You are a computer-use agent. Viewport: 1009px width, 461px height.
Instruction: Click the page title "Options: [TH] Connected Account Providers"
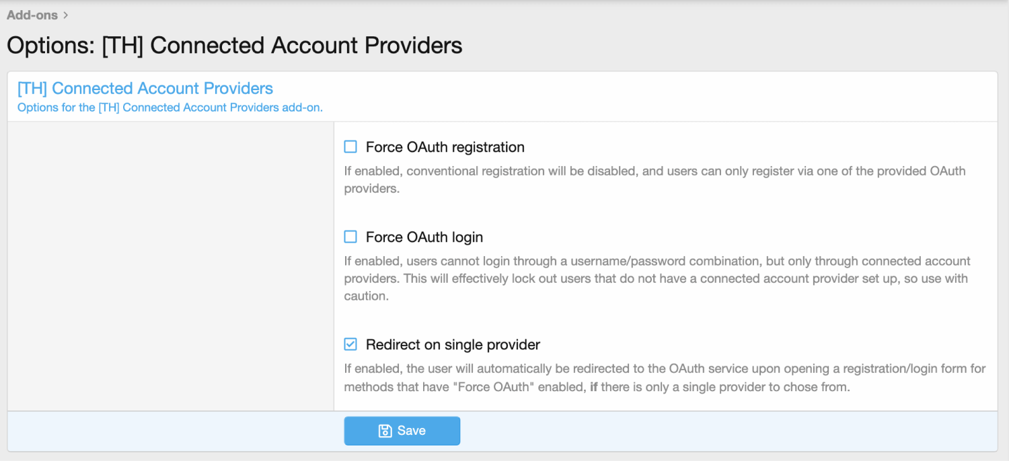pos(234,46)
